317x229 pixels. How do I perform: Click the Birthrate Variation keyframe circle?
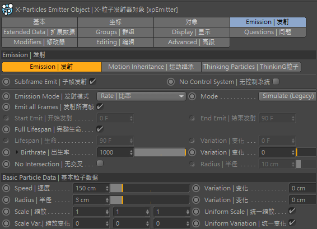tap(192, 152)
